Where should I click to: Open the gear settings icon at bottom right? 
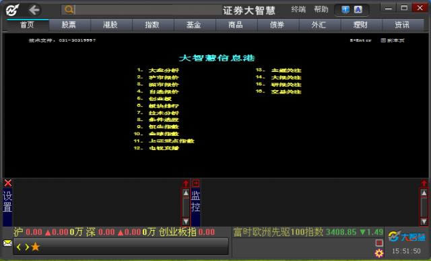(379, 253)
